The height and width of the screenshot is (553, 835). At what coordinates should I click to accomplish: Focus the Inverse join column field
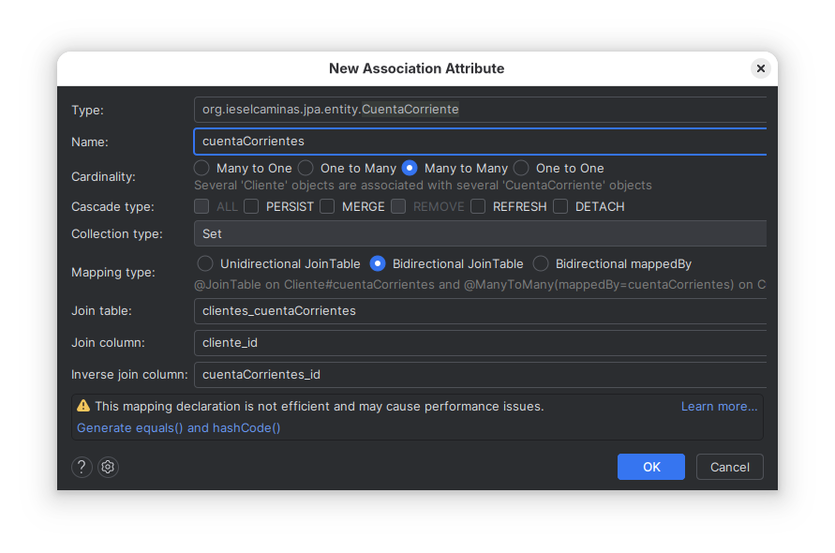coord(480,374)
